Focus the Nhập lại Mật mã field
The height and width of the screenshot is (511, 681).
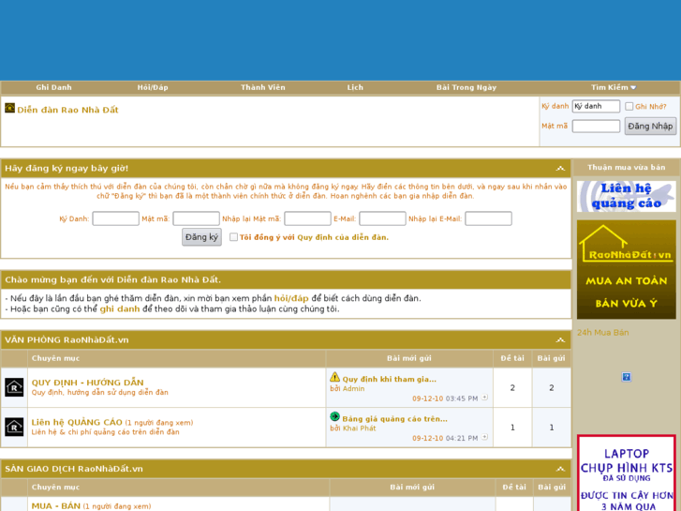click(x=307, y=218)
